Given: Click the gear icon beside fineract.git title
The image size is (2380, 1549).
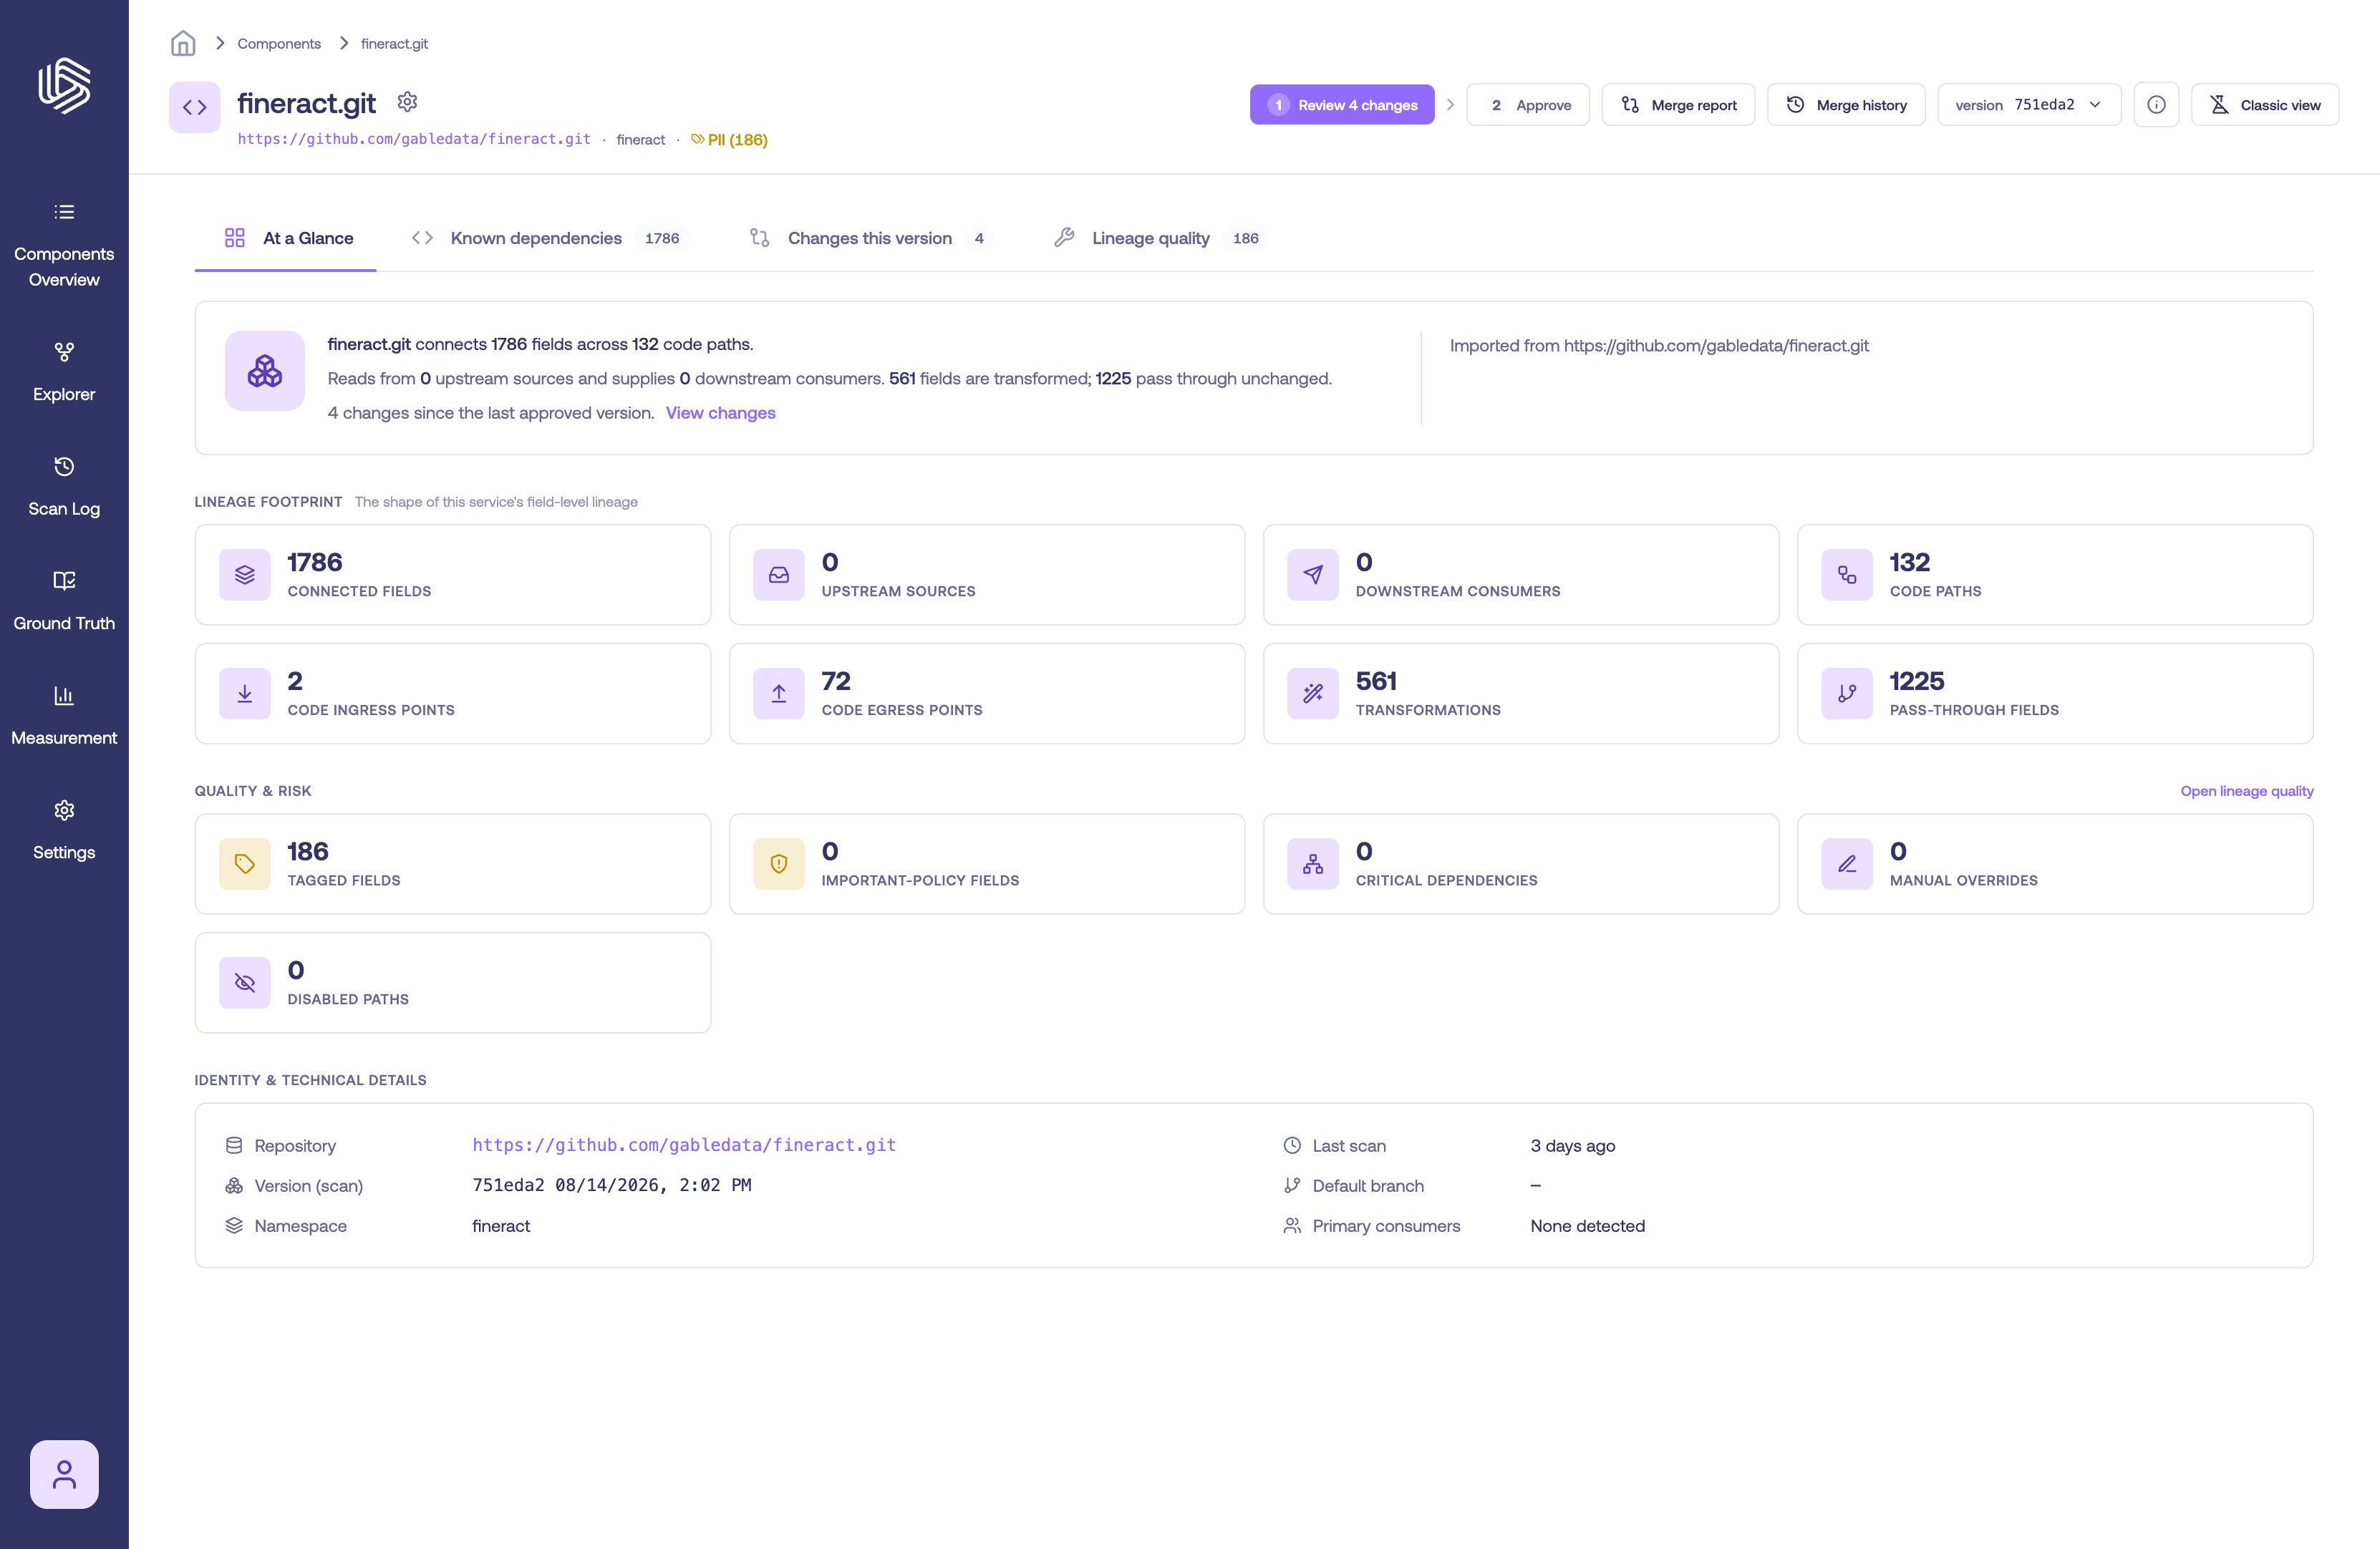Looking at the screenshot, I should 407,102.
